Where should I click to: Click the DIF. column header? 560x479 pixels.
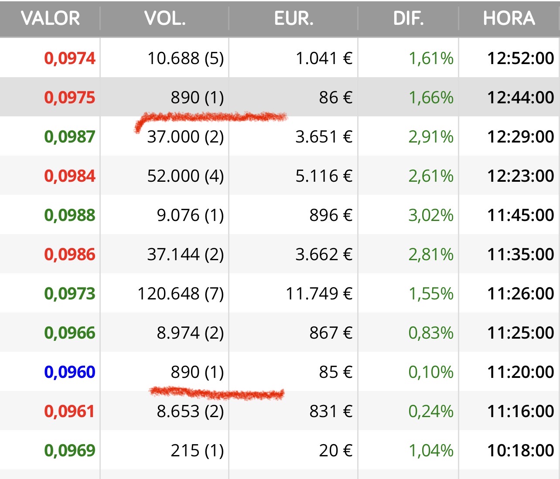point(408,18)
